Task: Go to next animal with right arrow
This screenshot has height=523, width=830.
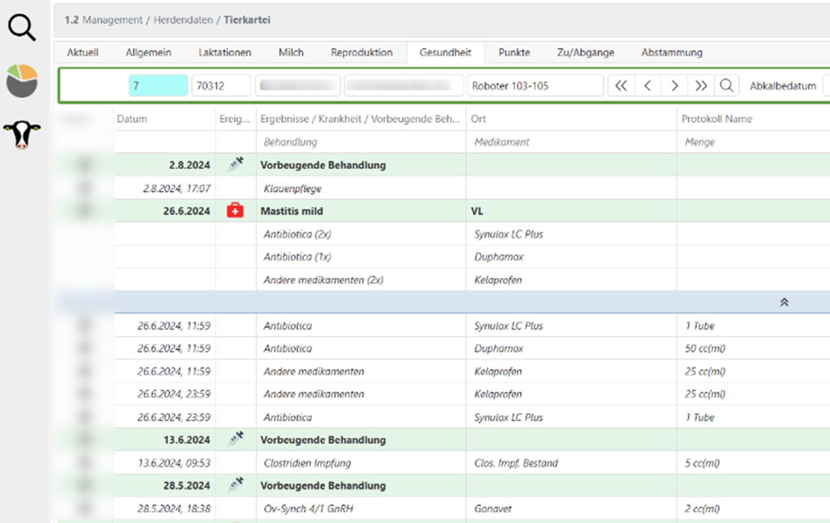Action: click(674, 86)
